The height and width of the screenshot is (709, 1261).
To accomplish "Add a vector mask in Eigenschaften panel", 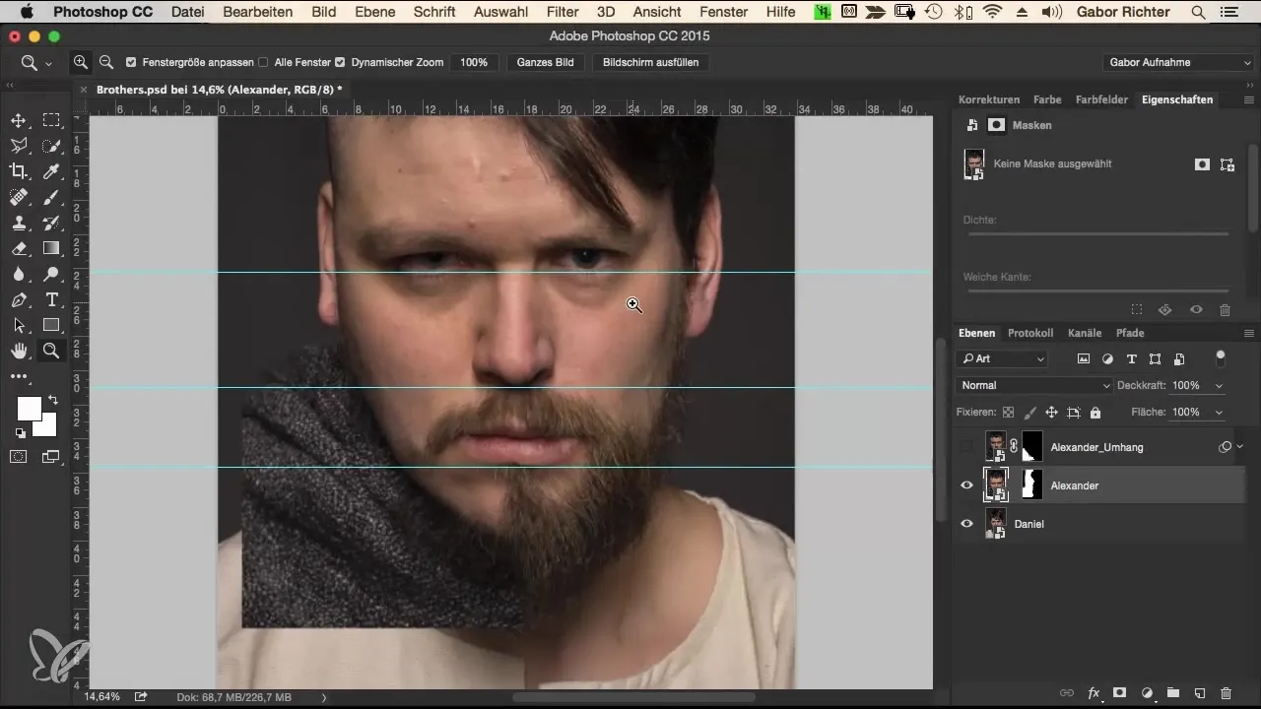I will pyautogui.click(x=1228, y=164).
